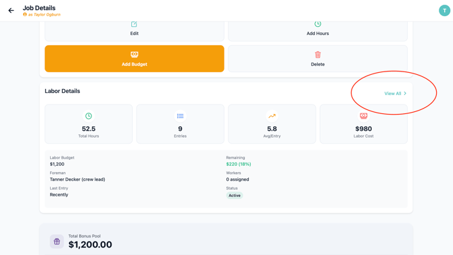Click the Add Budget money icon
This screenshot has width=453, height=255.
tap(135, 54)
